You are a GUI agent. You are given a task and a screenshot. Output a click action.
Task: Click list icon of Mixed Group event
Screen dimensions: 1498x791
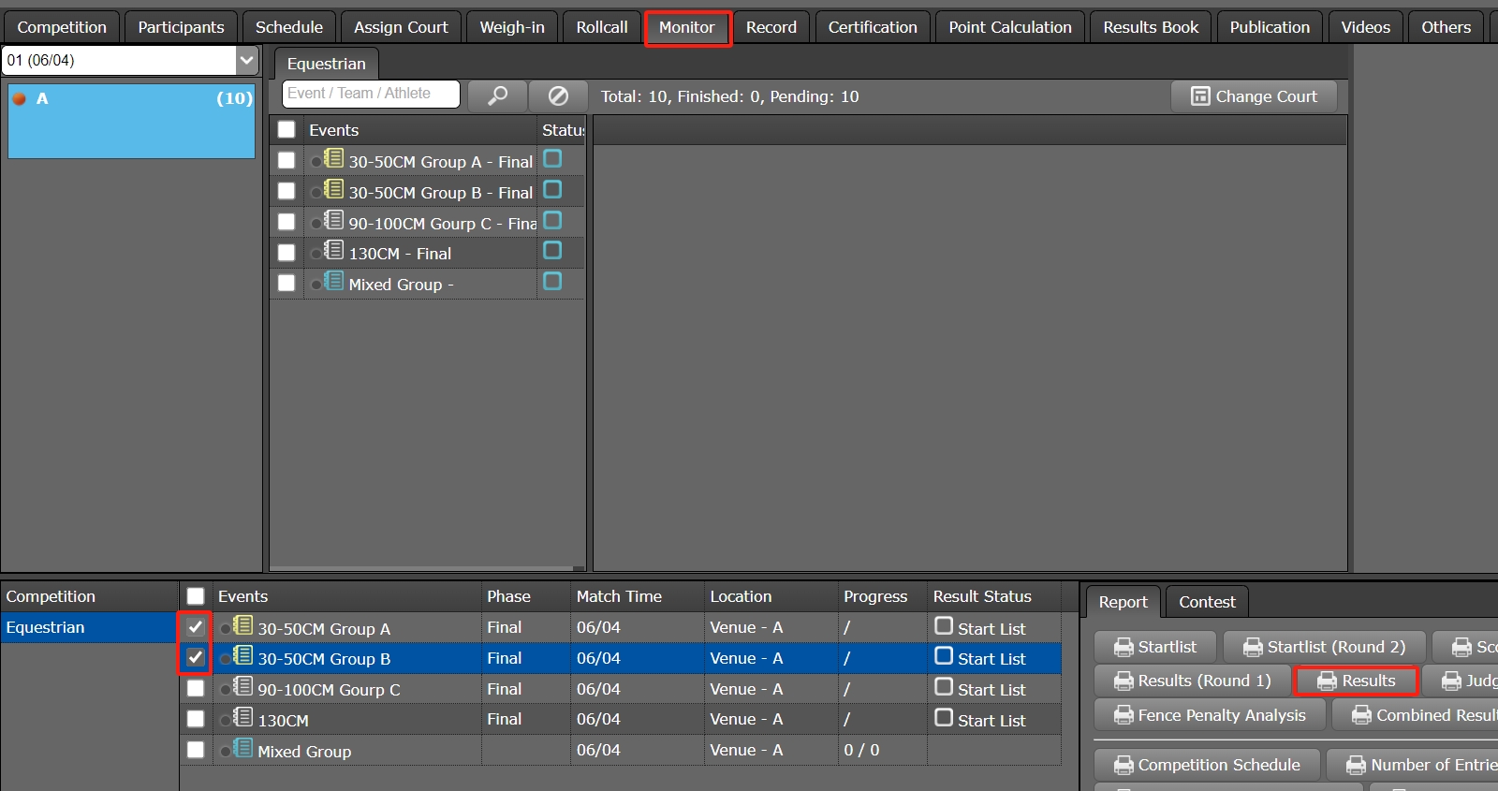coord(334,281)
